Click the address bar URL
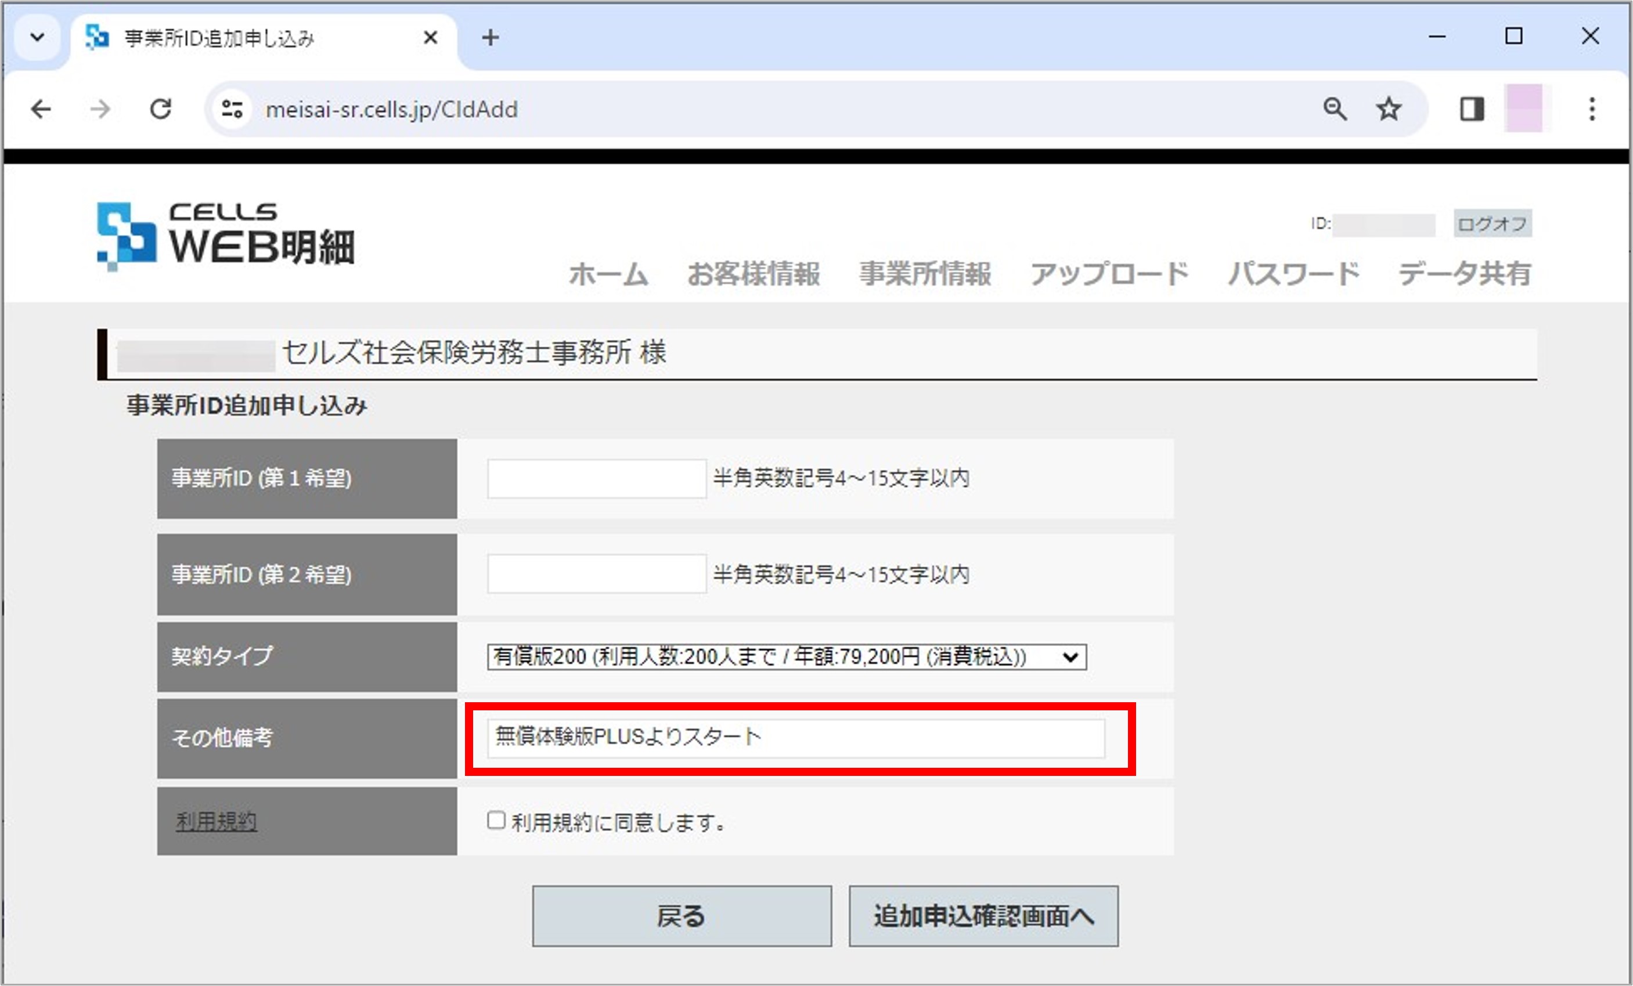1633x986 pixels. click(392, 109)
